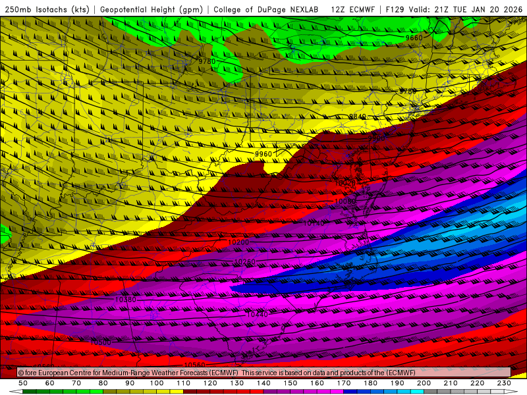Click the 10080 height contour label
Image resolution: width=527 pixels, height=395 pixels.
pyautogui.click(x=345, y=201)
